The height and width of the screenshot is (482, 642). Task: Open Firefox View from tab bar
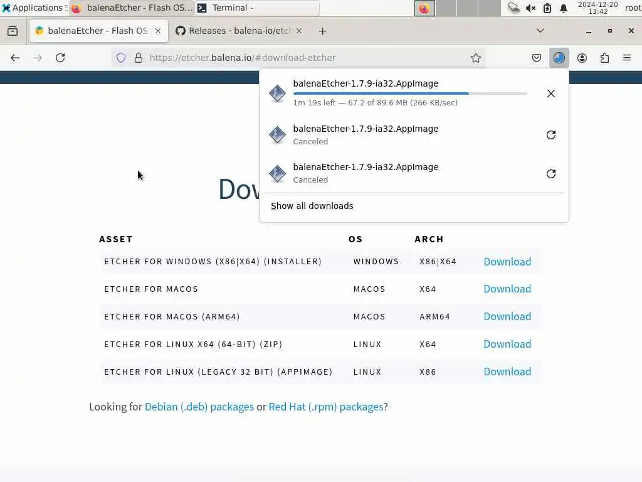(13, 31)
